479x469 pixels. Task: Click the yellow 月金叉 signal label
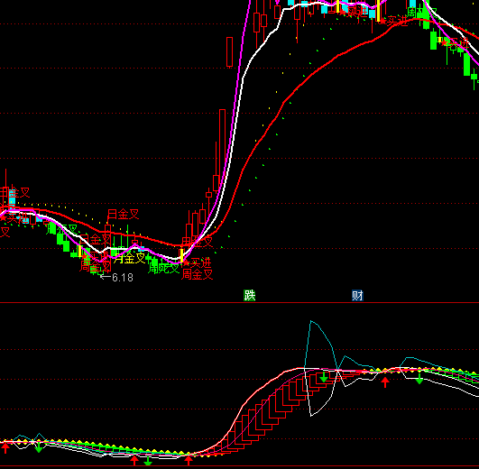(130, 258)
